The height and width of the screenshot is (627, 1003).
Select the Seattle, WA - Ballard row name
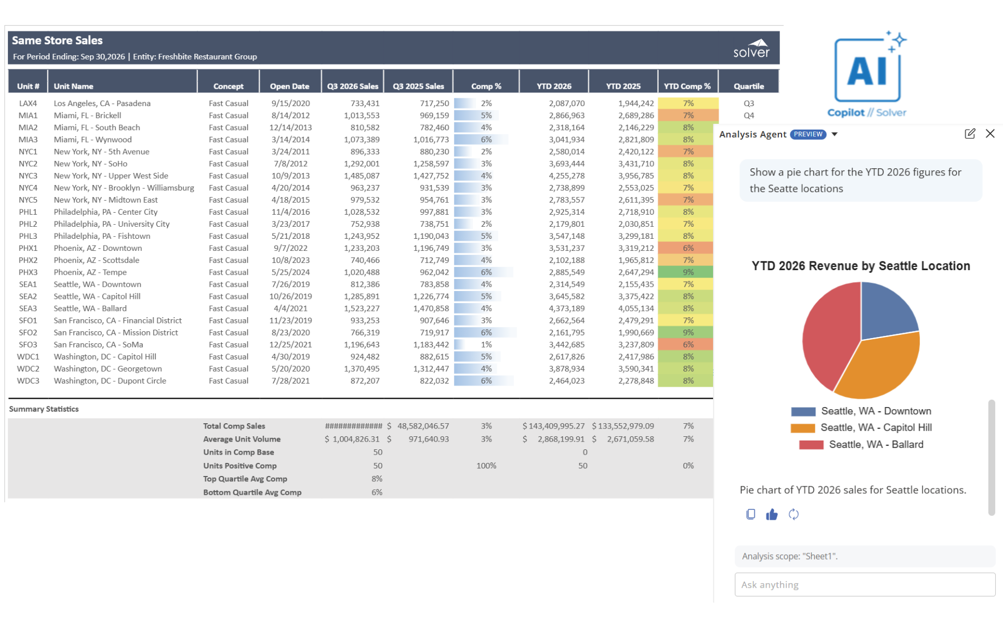90,308
